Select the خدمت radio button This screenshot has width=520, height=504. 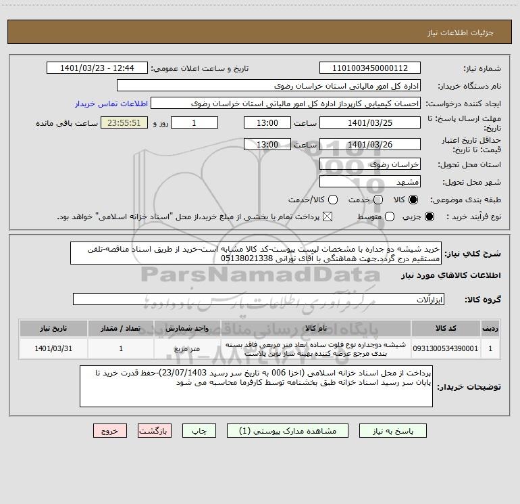tap(378, 200)
